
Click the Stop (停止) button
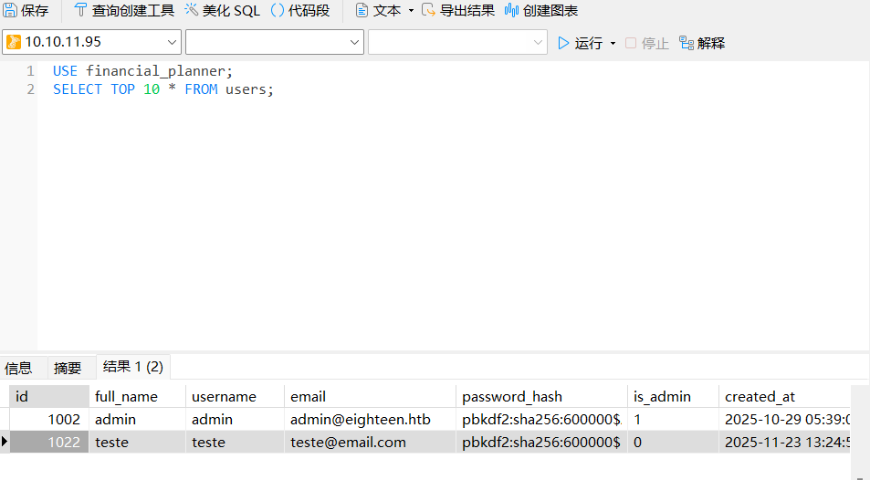coord(646,43)
